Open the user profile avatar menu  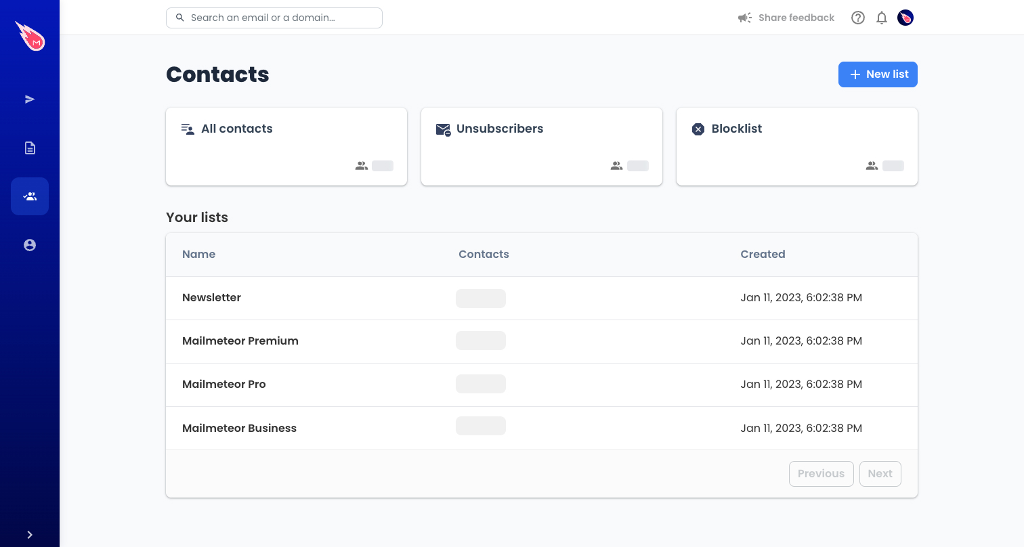click(905, 18)
